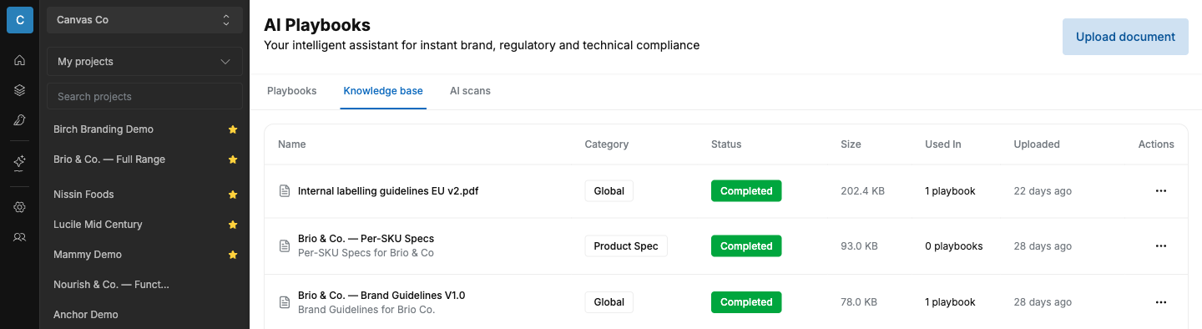Screen dimensions: 1202x329
Task: Open Nissin Foods project
Action: [x=83, y=195]
